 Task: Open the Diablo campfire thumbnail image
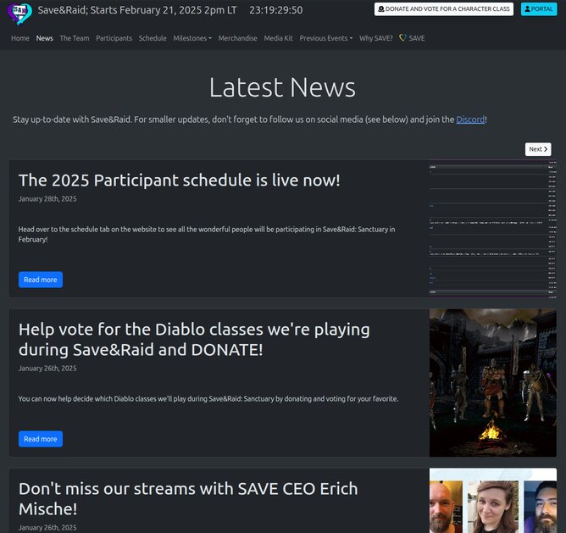click(x=492, y=383)
